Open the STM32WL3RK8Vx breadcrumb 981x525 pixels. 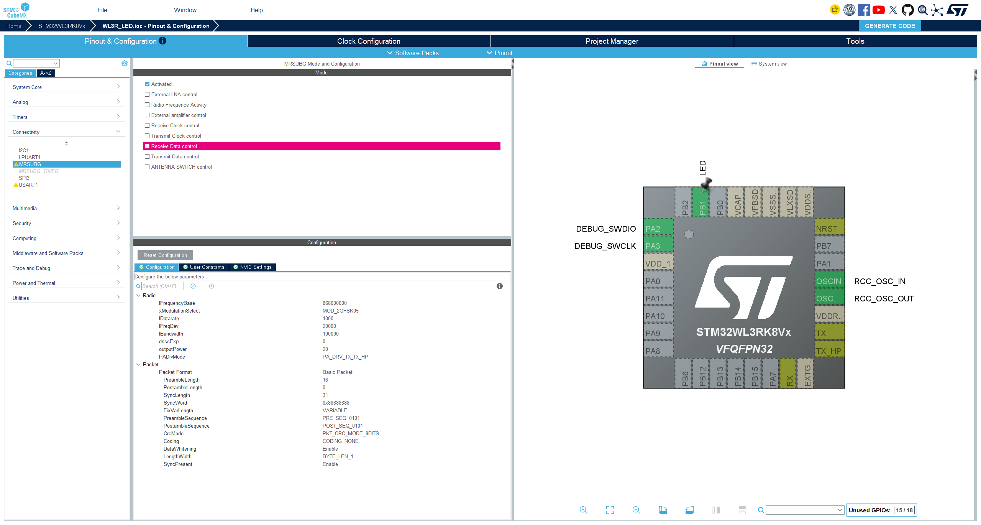pos(62,26)
